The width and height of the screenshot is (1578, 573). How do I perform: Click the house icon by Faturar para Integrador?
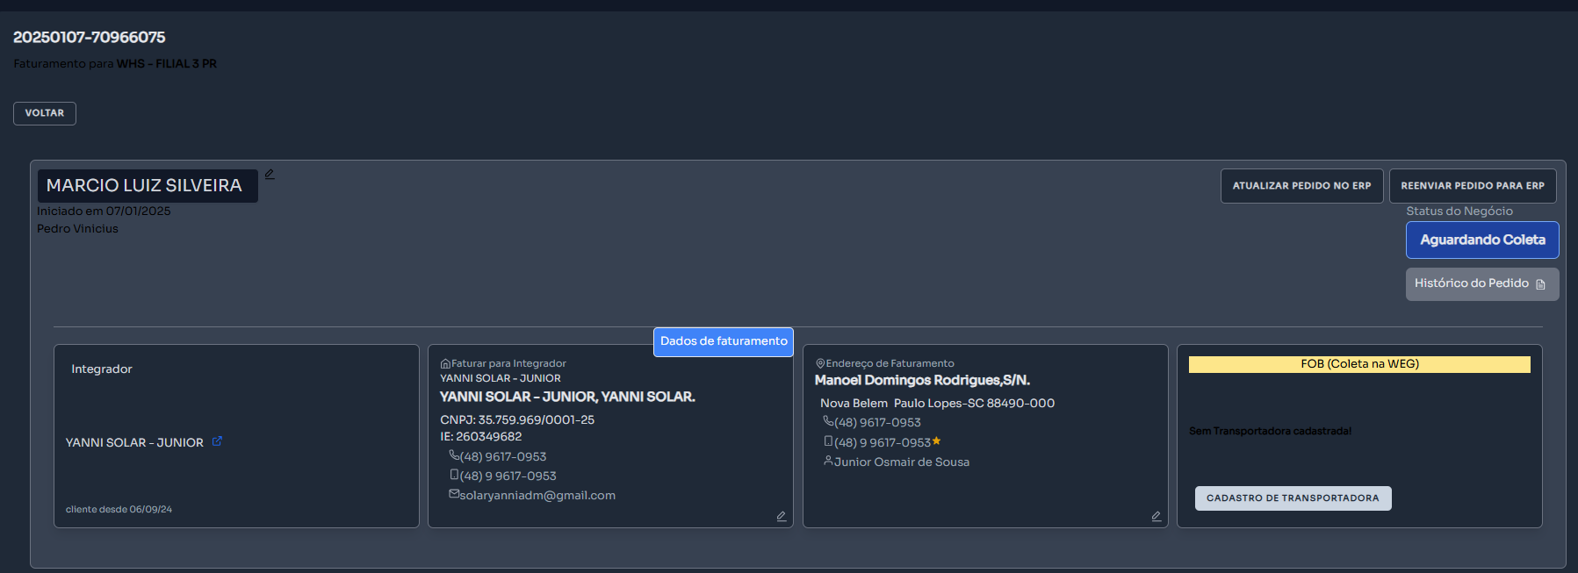tap(445, 363)
